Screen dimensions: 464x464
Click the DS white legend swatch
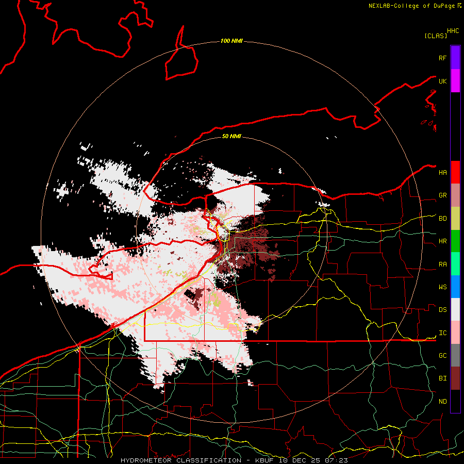pos(455,309)
